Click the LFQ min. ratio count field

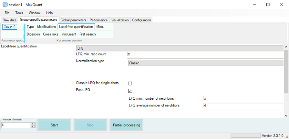click(205, 54)
